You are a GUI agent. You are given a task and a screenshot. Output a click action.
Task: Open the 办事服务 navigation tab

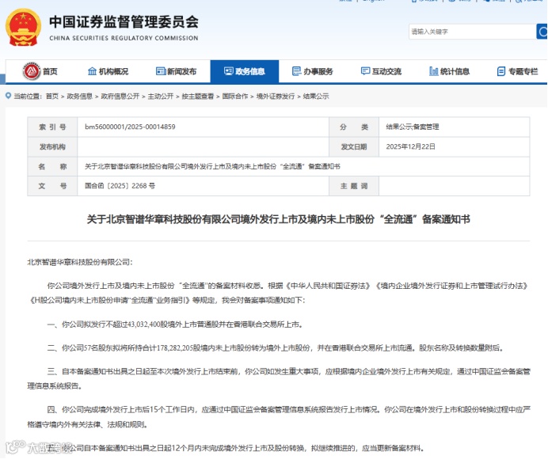tap(313, 71)
